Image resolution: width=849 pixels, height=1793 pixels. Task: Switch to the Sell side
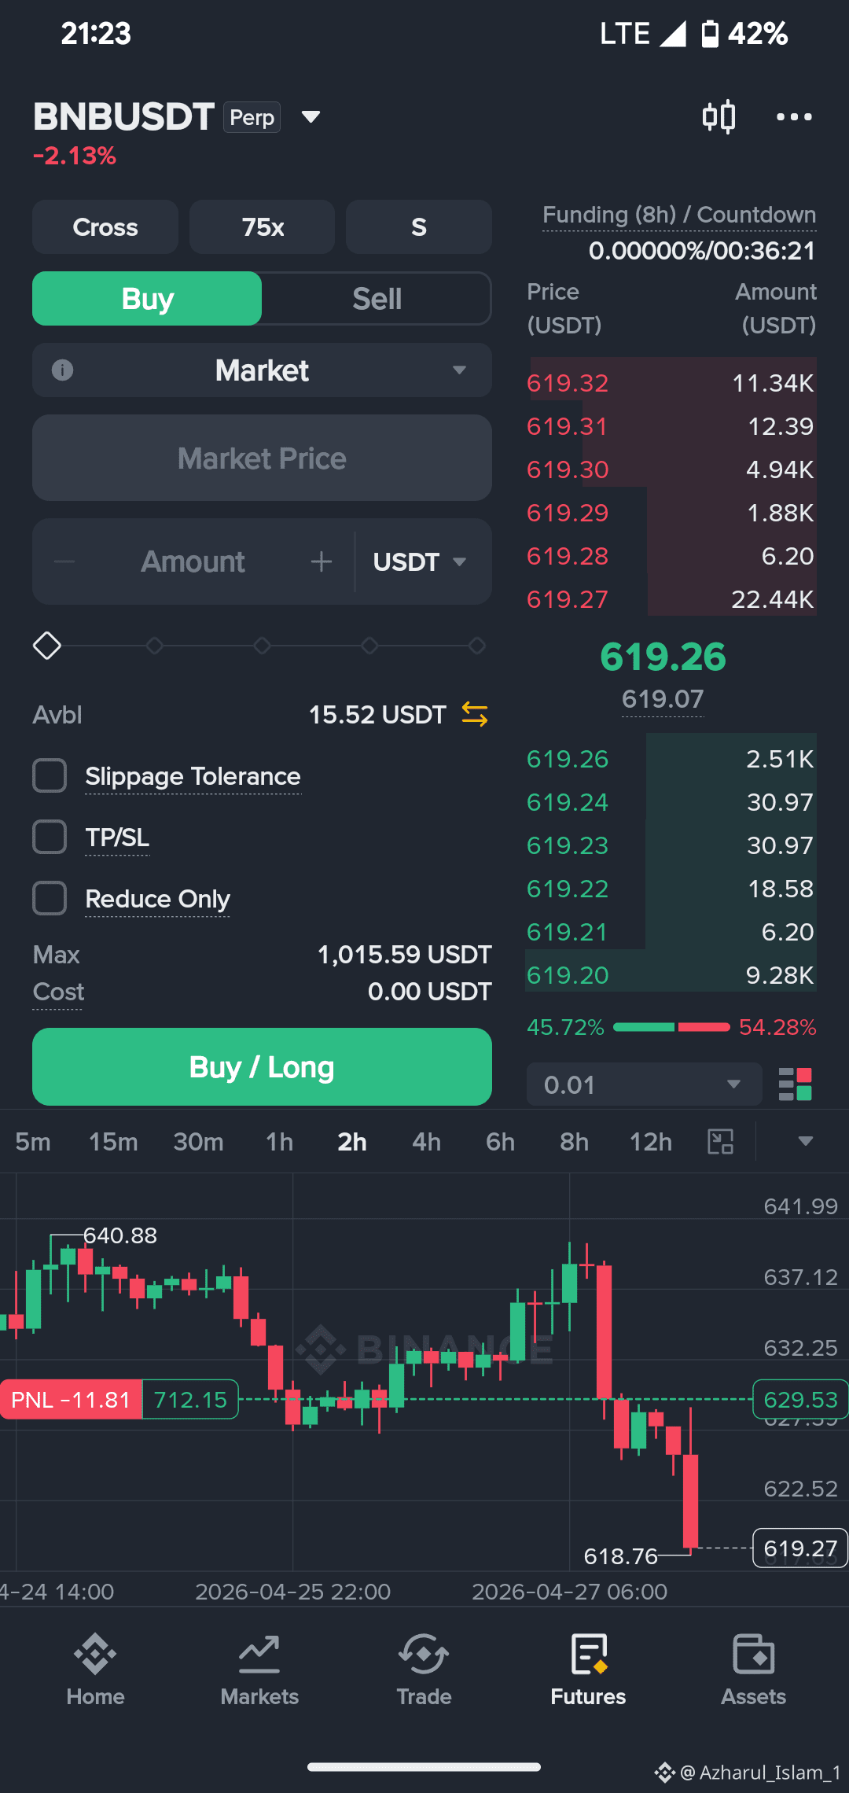(377, 299)
